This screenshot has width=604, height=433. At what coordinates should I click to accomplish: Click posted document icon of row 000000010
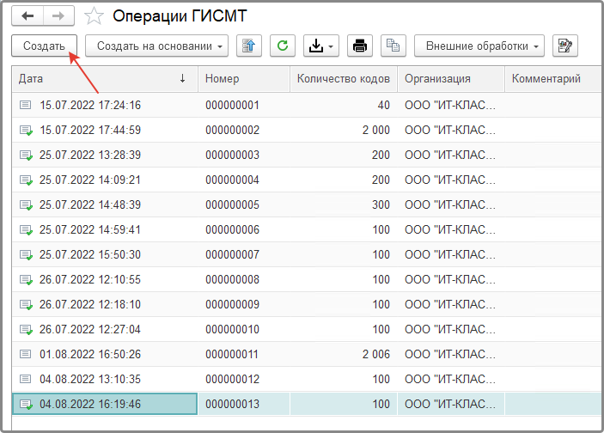point(26,329)
